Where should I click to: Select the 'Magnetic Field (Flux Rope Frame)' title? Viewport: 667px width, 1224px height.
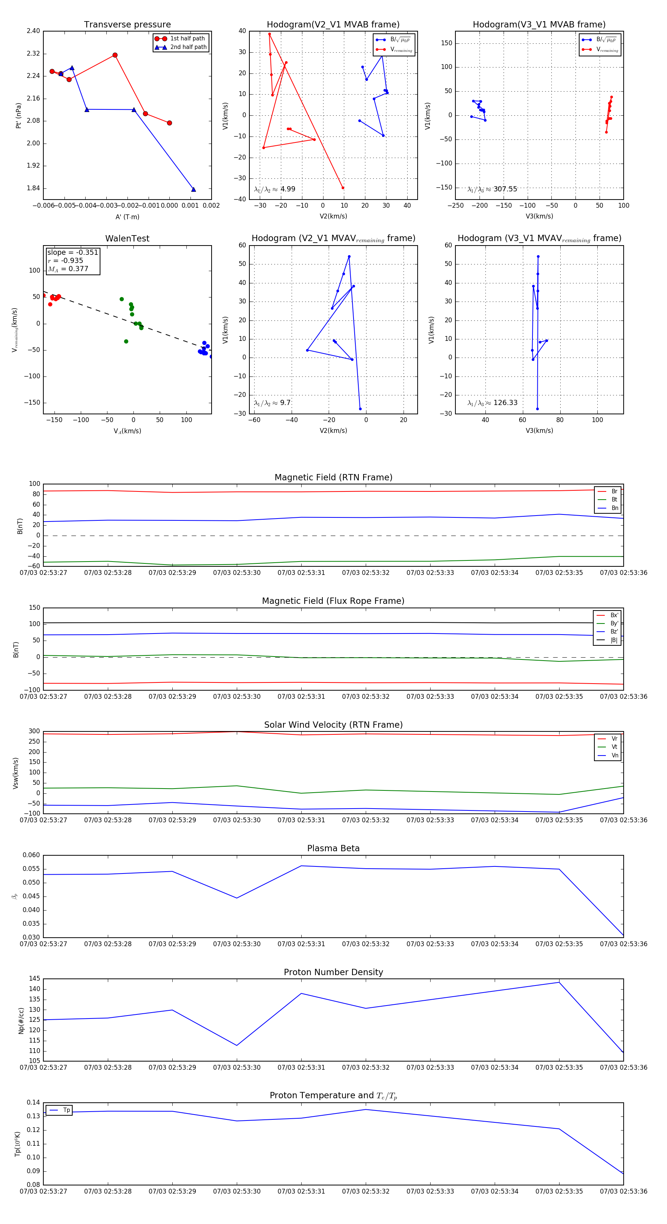[x=333, y=601]
